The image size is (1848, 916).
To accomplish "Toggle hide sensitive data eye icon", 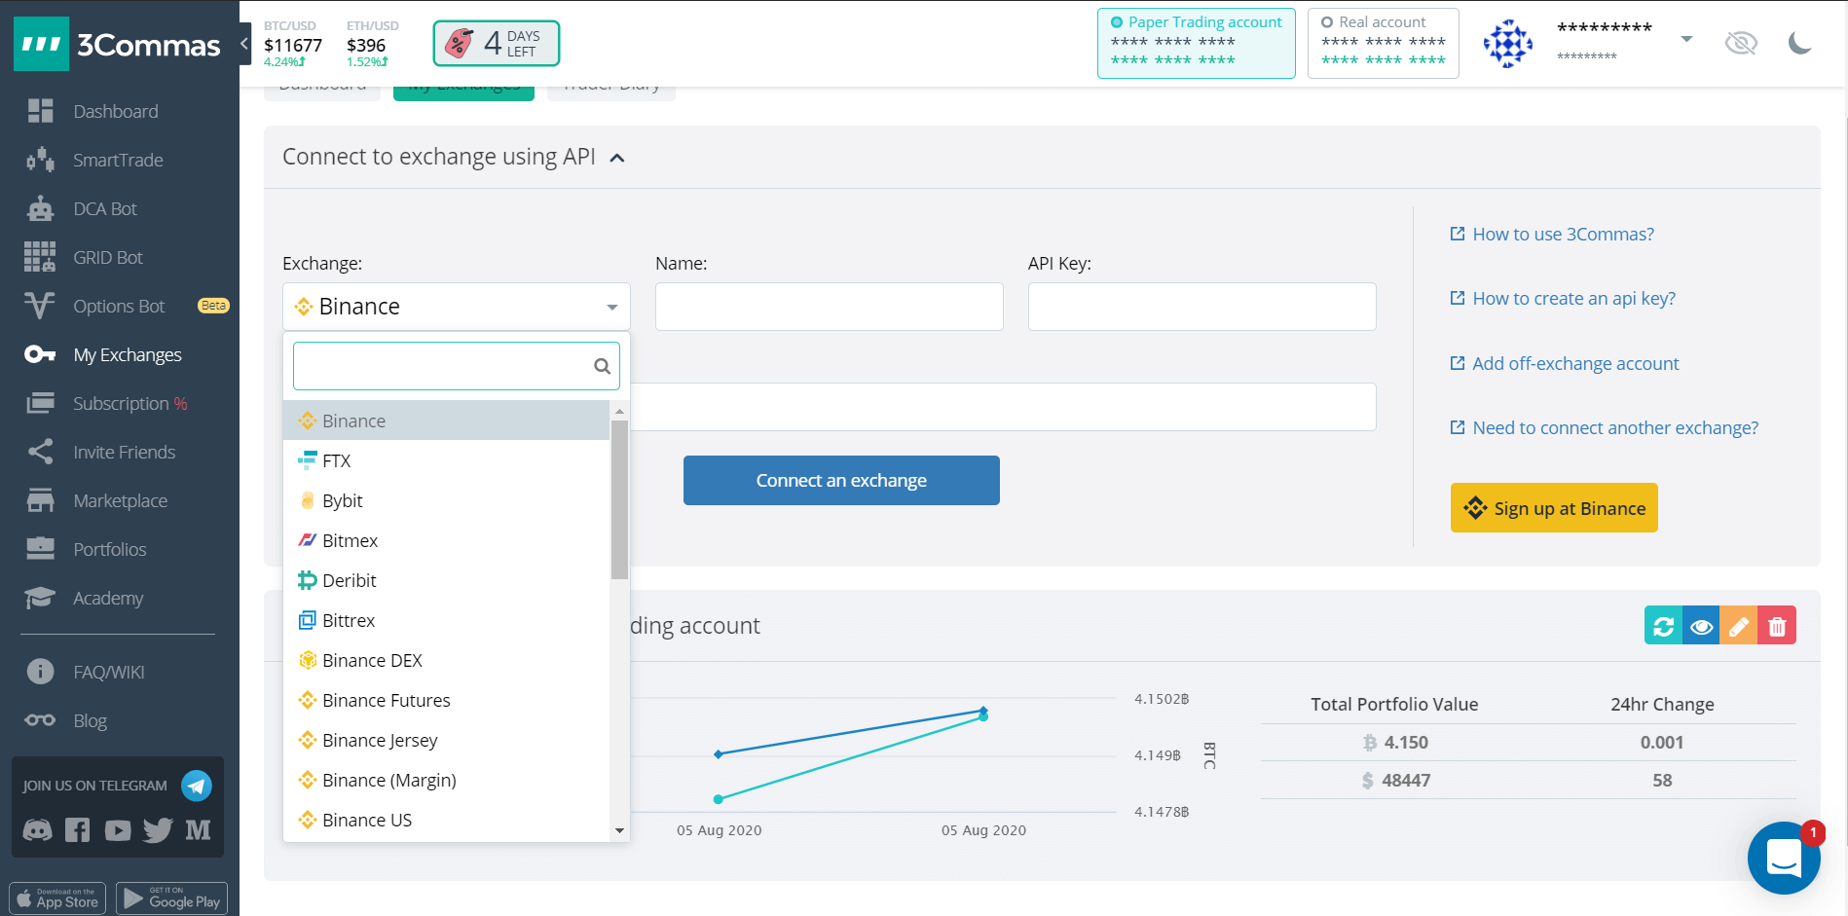I will 1740,43.
